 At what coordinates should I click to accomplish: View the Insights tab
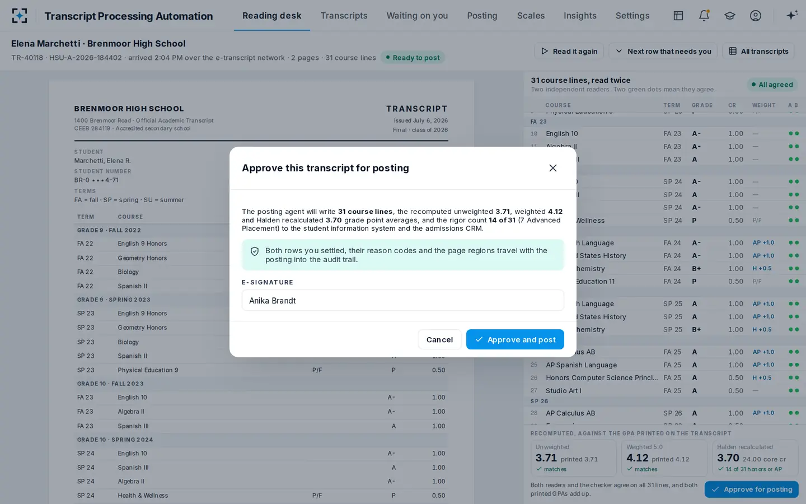580,16
